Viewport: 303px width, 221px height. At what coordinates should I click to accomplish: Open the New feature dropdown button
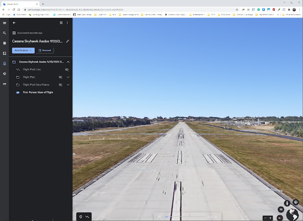pyautogui.click(x=23, y=50)
